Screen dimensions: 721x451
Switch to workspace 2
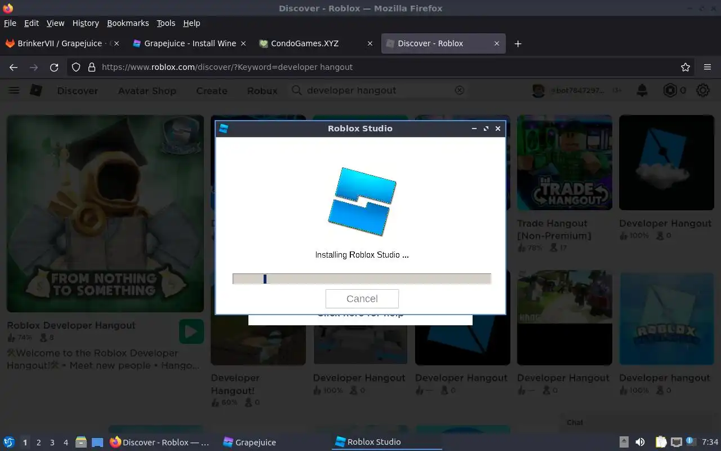[x=38, y=443]
